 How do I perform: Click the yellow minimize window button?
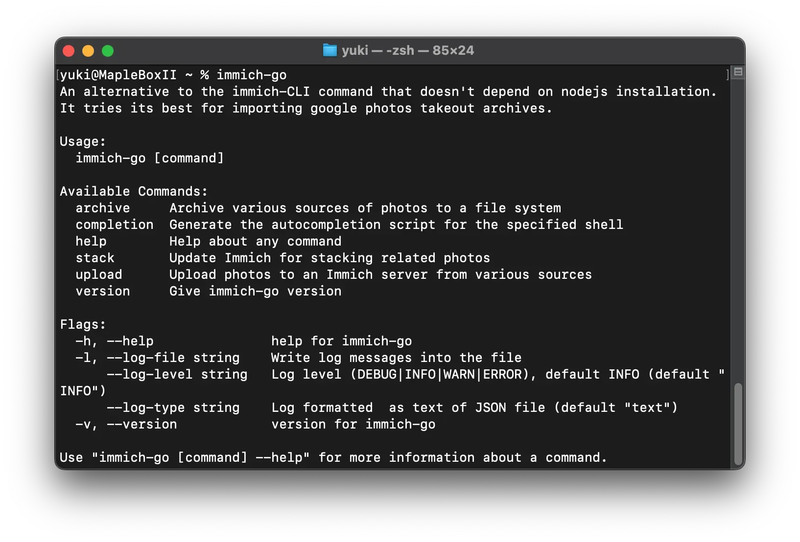click(88, 51)
